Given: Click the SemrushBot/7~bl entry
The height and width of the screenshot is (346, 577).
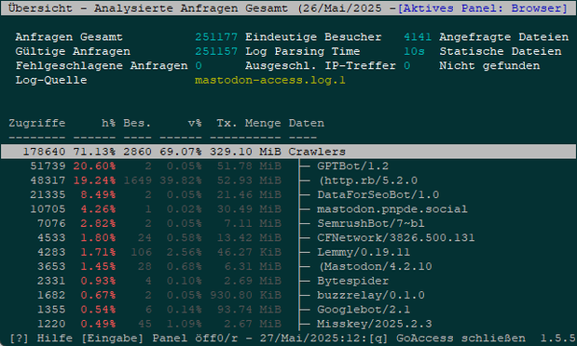Looking at the screenshot, I should pyautogui.click(x=371, y=223).
